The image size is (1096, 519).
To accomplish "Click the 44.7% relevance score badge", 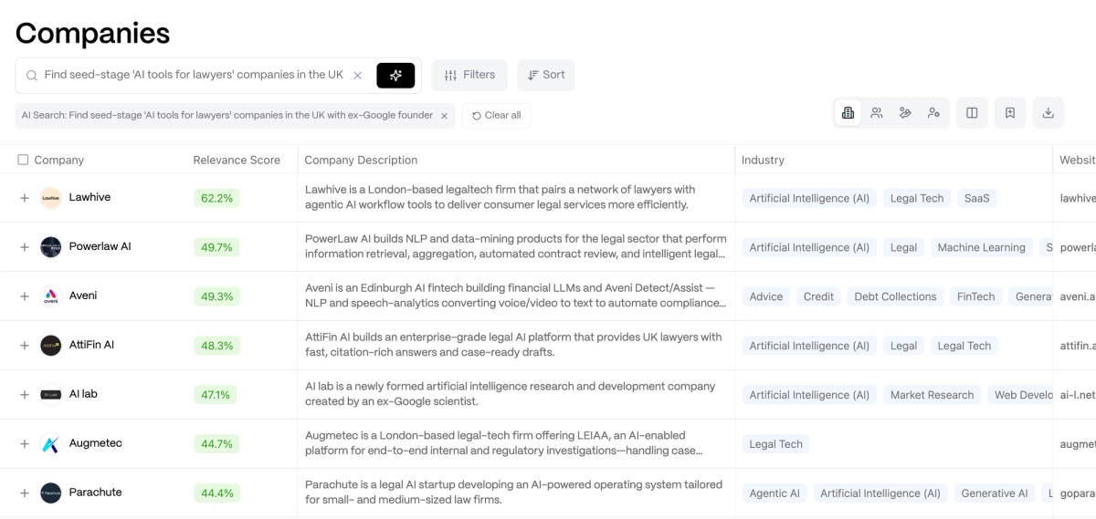I will [x=216, y=444].
